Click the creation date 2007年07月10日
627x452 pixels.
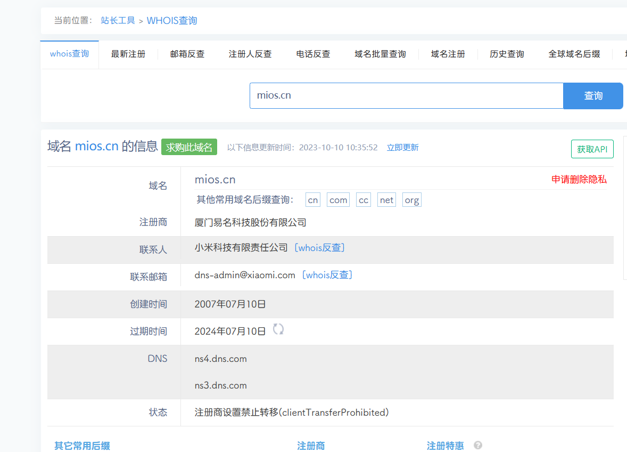[230, 304]
